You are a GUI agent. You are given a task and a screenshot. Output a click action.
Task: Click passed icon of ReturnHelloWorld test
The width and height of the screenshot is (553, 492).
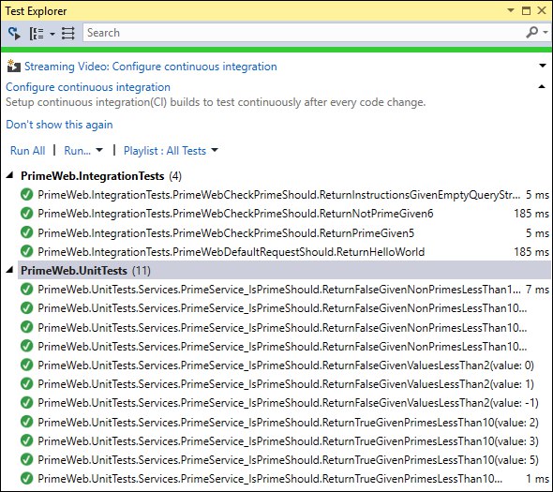point(26,251)
